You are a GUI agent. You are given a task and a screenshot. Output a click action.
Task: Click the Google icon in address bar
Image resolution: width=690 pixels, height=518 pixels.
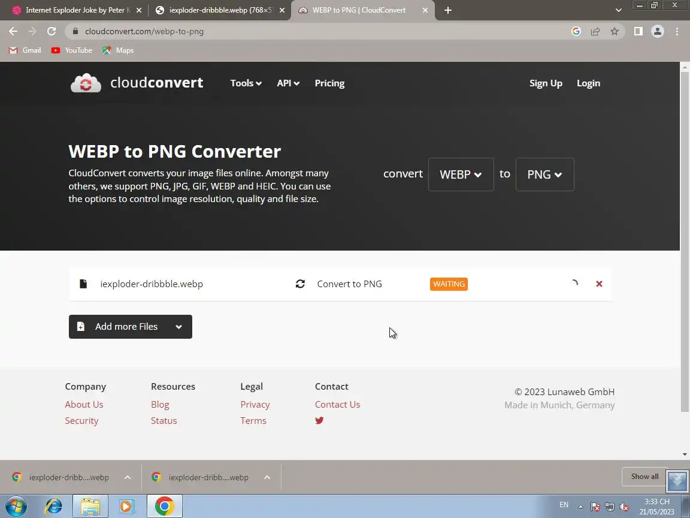[x=576, y=31]
